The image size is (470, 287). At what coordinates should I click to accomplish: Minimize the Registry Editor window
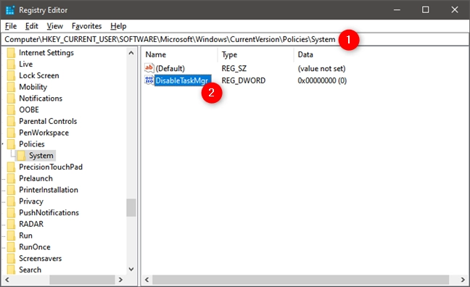point(397,10)
